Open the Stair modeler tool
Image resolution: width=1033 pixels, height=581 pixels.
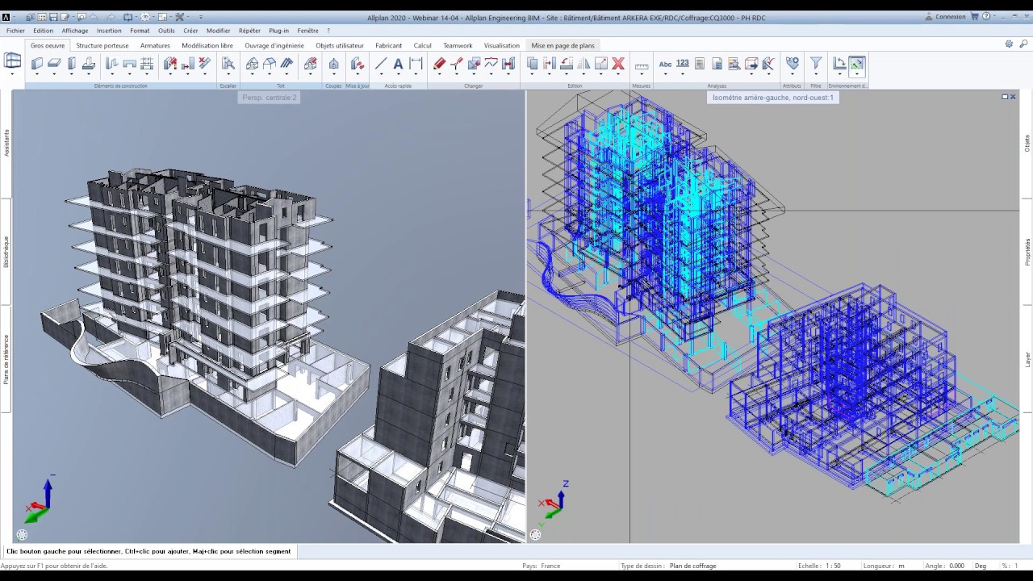pyautogui.click(x=228, y=64)
